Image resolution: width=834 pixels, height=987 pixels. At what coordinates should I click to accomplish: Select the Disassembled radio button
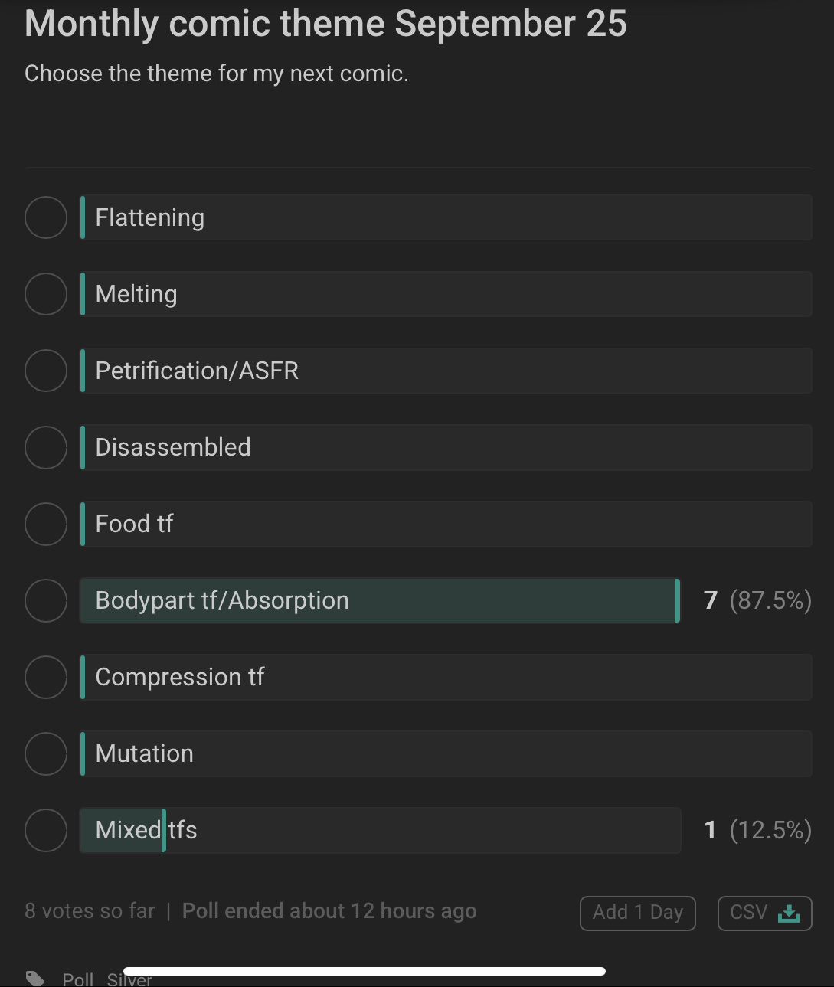click(x=46, y=447)
